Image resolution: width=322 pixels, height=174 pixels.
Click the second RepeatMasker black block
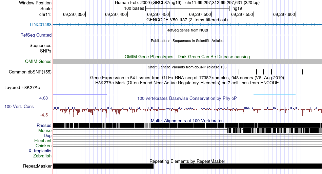(x=251, y=166)
